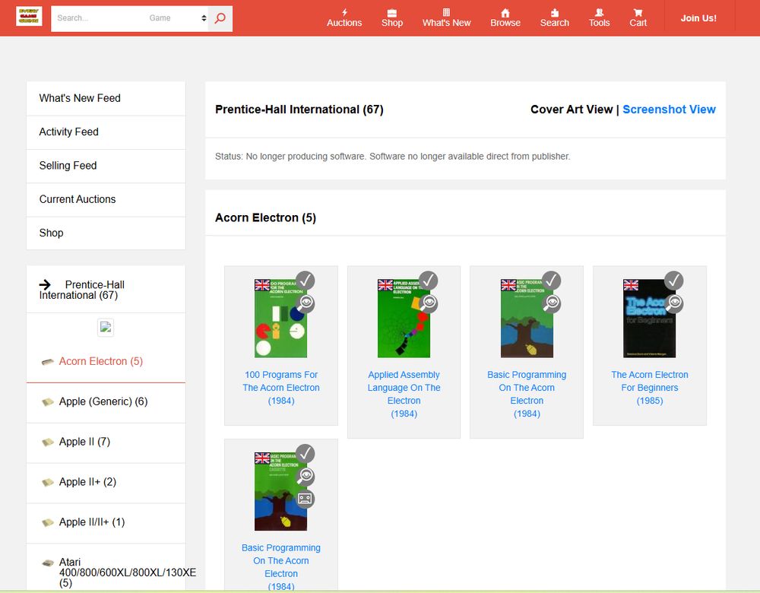Open What's New Feed in sidebar

pyautogui.click(x=106, y=98)
